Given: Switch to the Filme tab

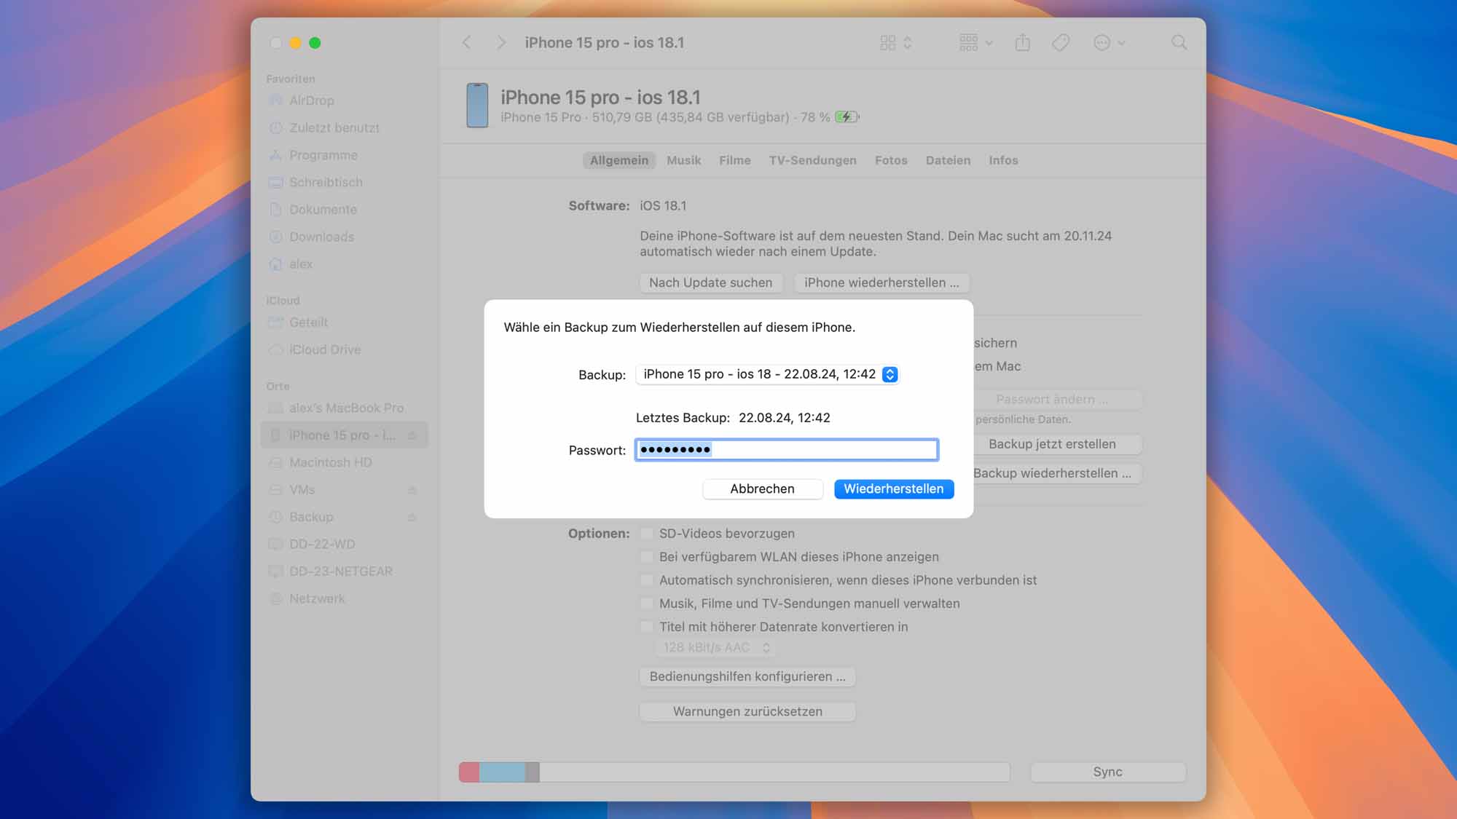Looking at the screenshot, I should (x=734, y=160).
